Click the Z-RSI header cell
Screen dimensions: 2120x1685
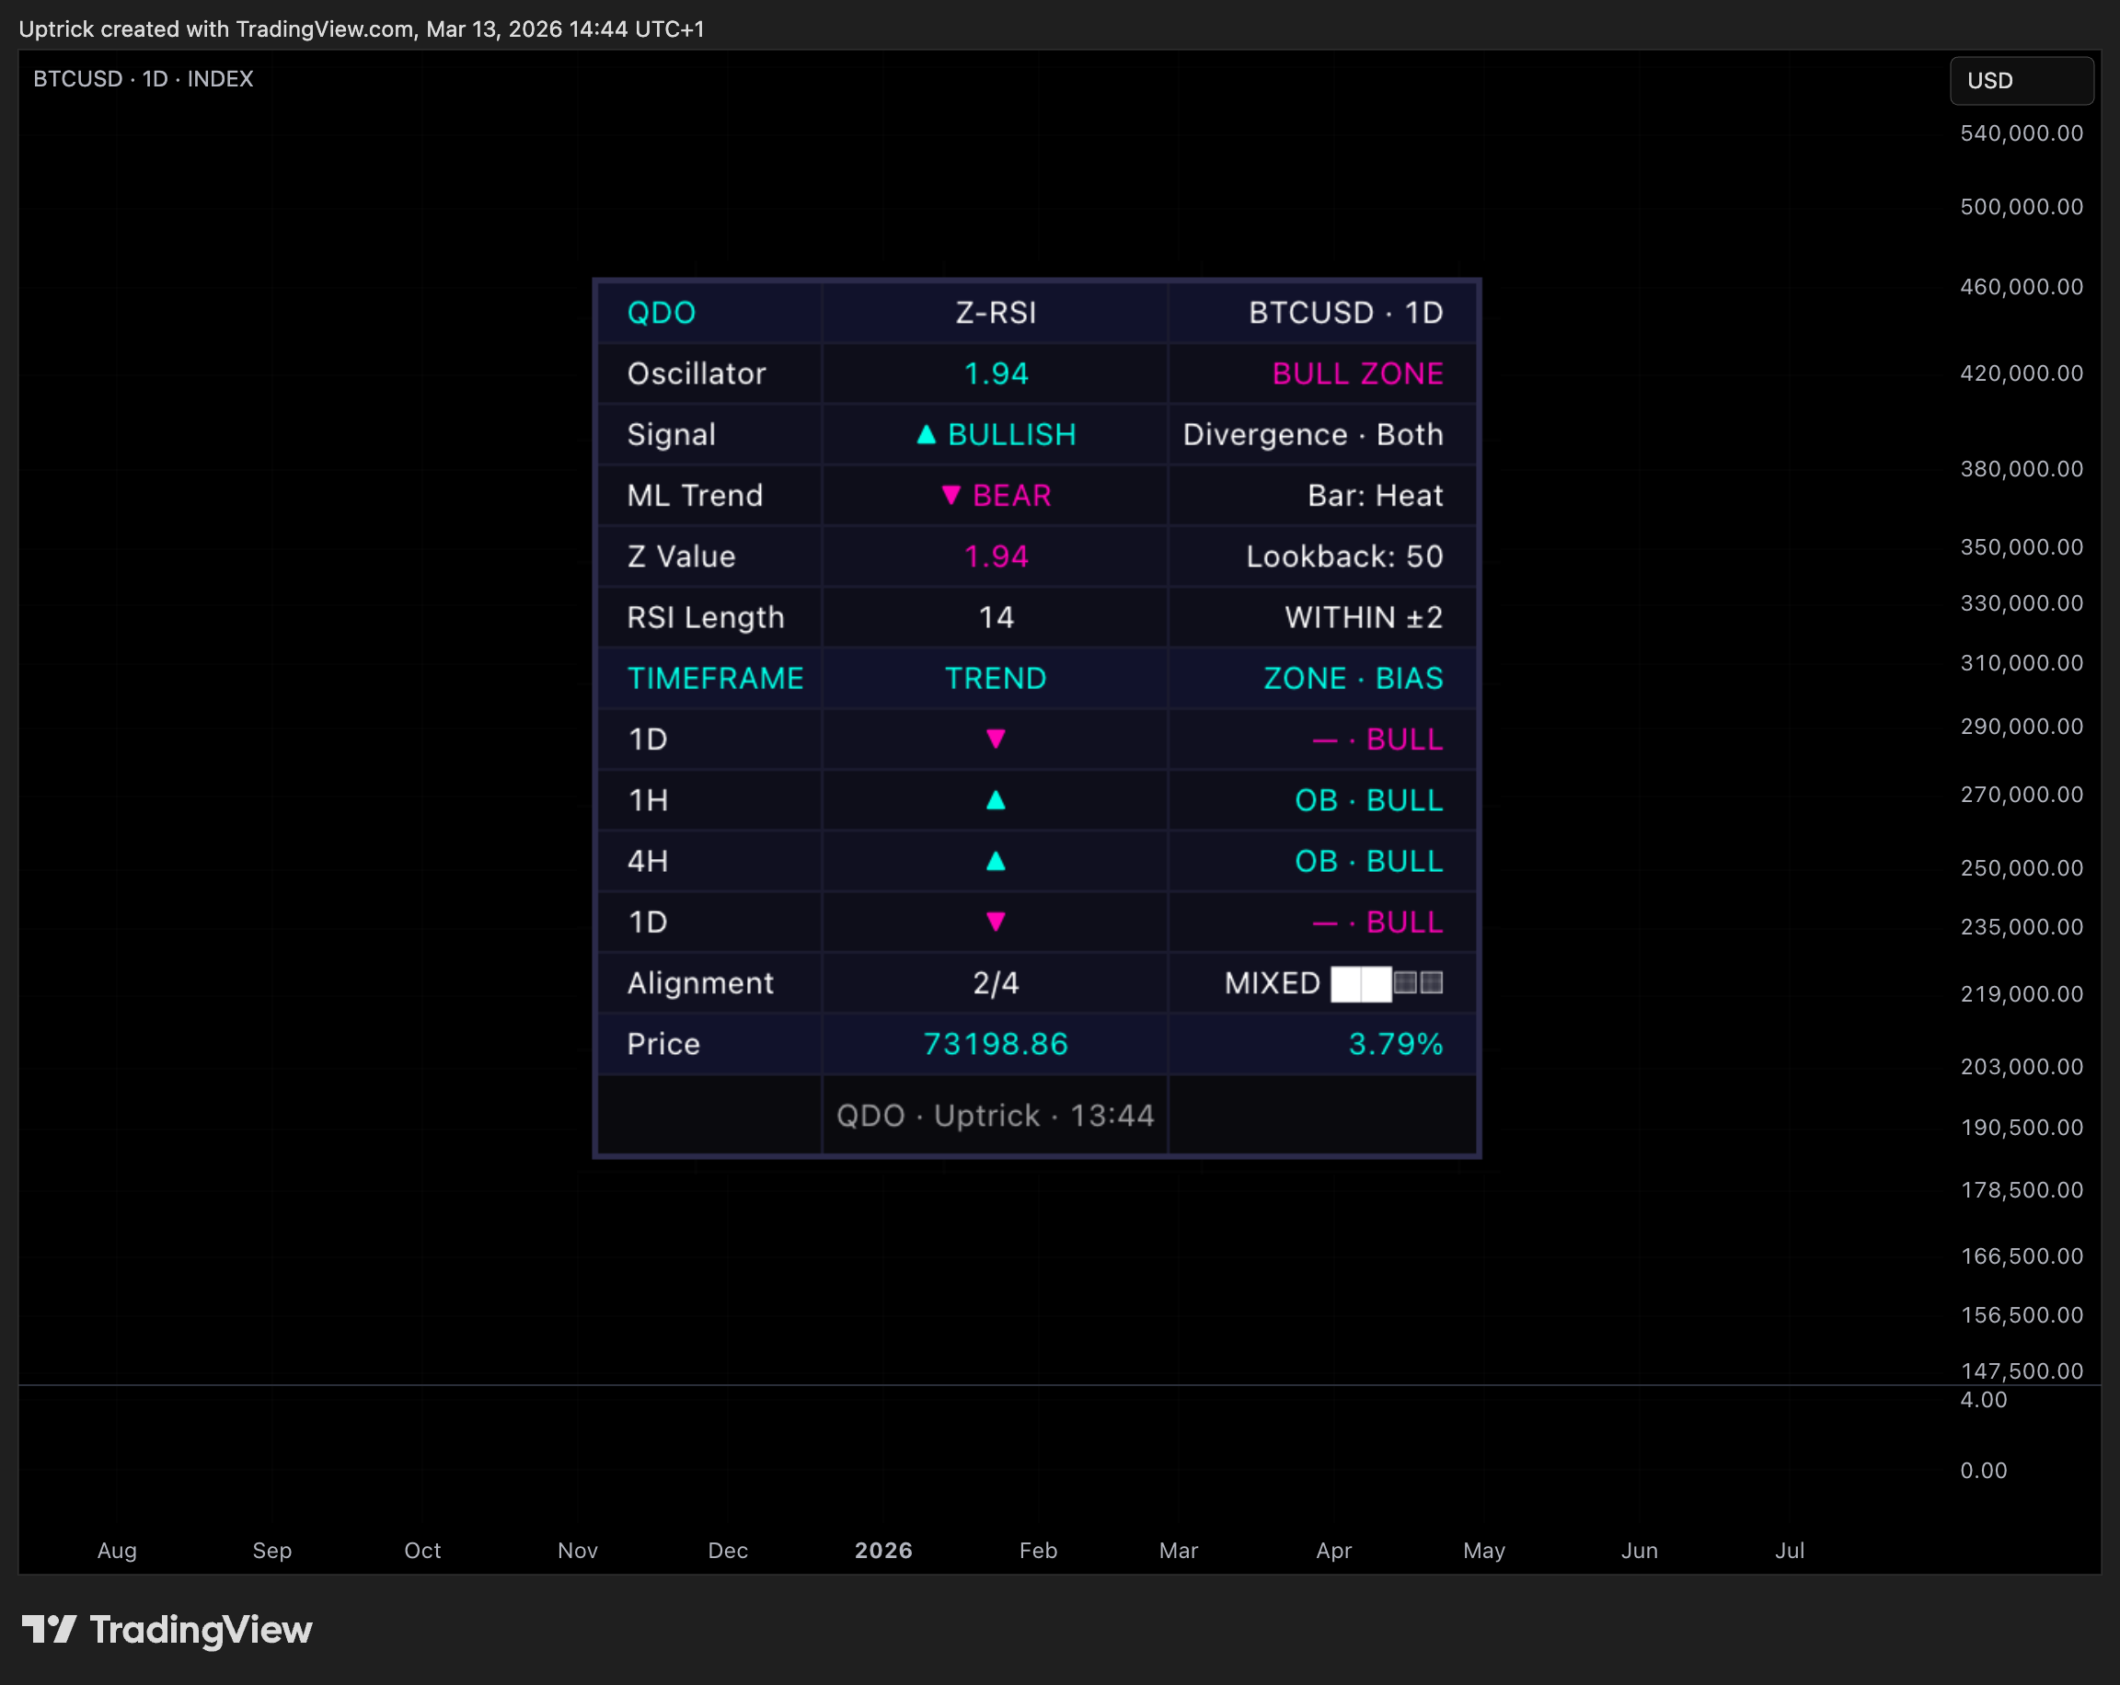coord(997,313)
